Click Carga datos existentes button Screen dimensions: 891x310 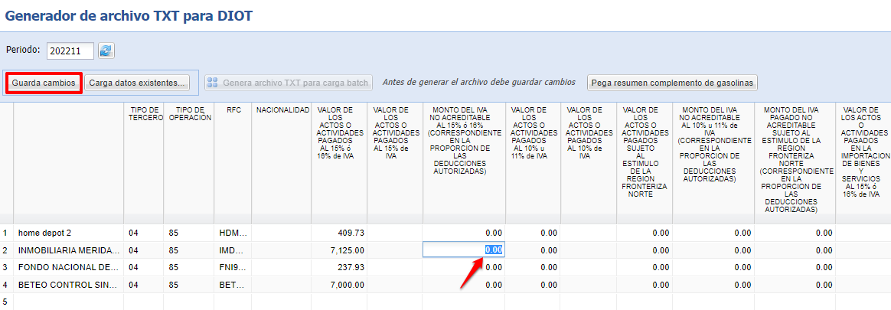pos(138,82)
